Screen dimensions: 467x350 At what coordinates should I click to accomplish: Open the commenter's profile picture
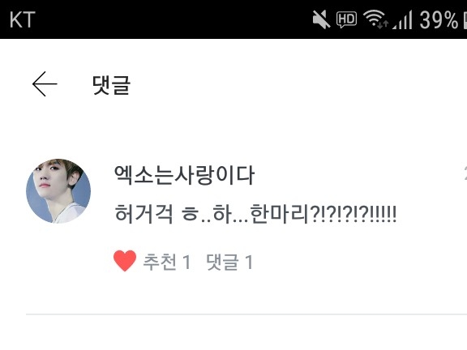coord(58,190)
